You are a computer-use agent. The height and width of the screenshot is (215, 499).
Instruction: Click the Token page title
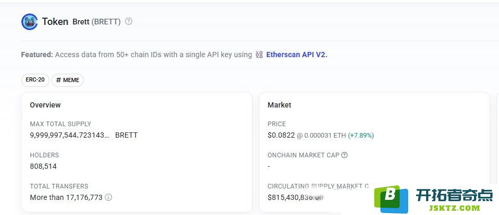coord(55,22)
